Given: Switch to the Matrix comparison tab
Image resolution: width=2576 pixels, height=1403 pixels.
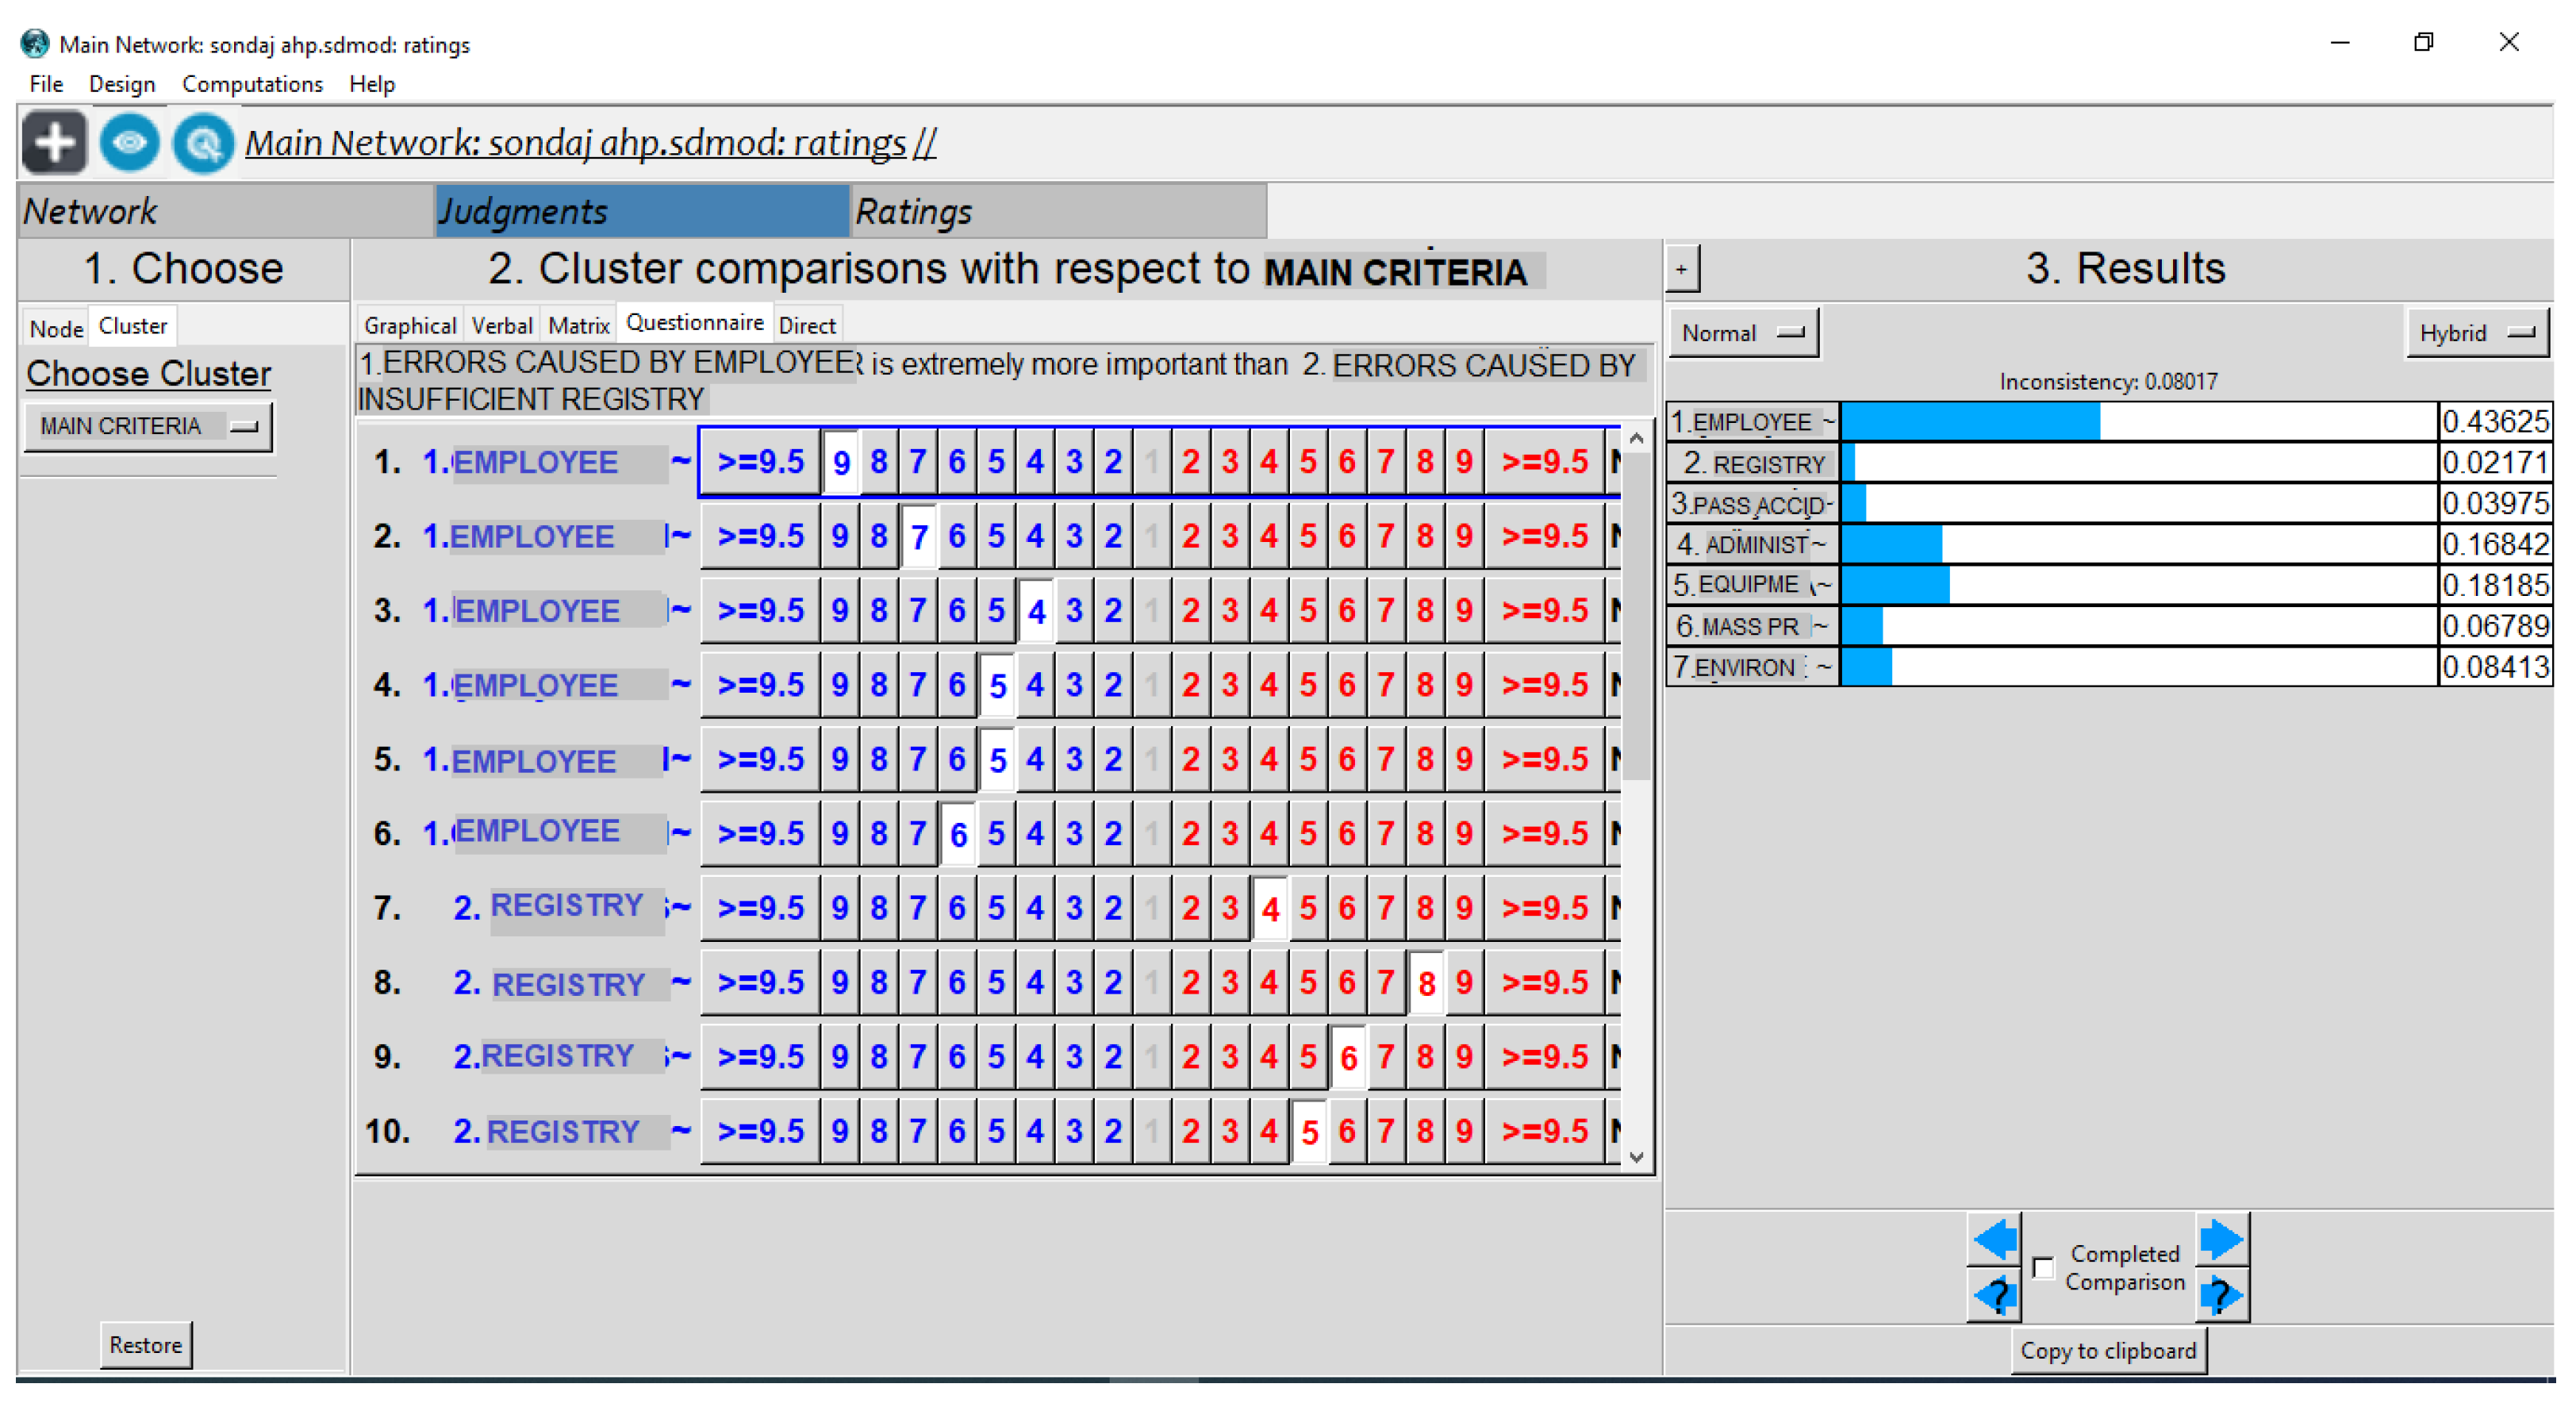Looking at the screenshot, I should [x=578, y=325].
